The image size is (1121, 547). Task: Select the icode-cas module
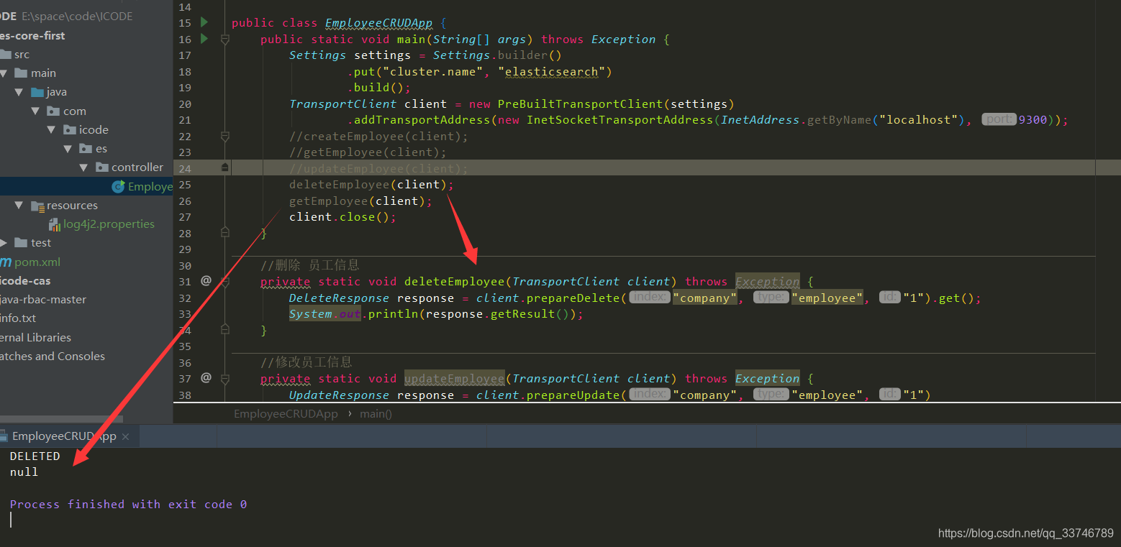click(25, 280)
